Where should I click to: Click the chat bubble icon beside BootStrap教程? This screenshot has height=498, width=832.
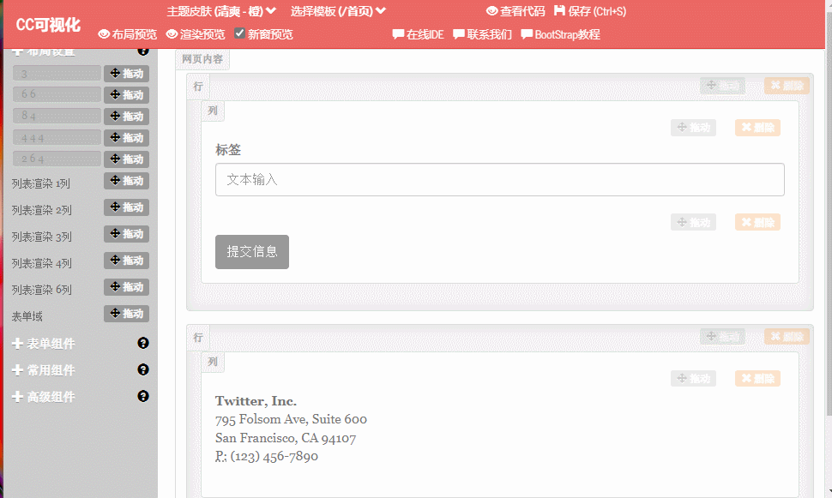527,34
